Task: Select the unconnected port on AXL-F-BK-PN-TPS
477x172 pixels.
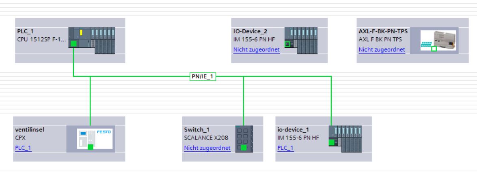Action: coord(433,49)
